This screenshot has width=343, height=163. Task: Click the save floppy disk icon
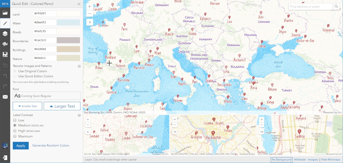pos(5,55)
